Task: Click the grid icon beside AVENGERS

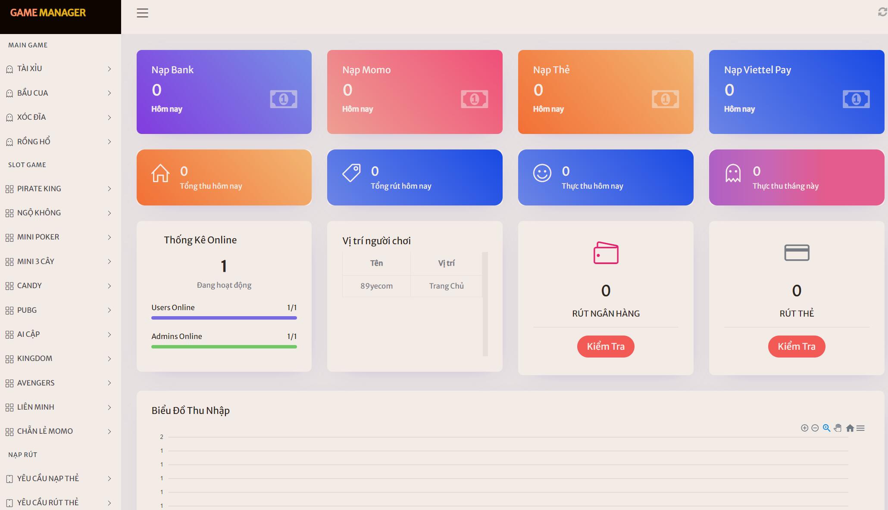Action: [9, 383]
